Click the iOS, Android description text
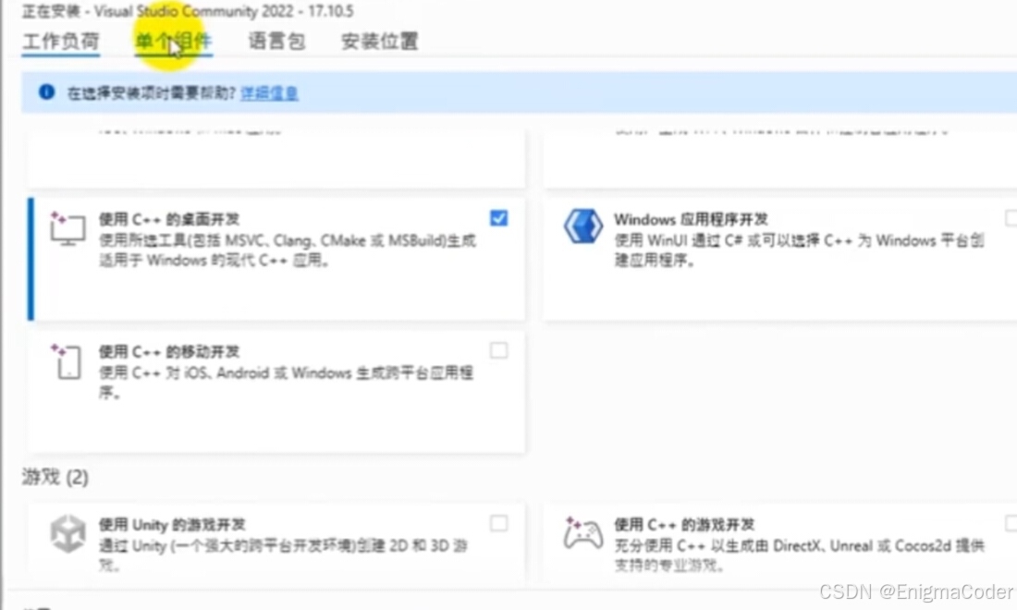The width and height of the screenshot is (1017, 610). coord(286,383)
